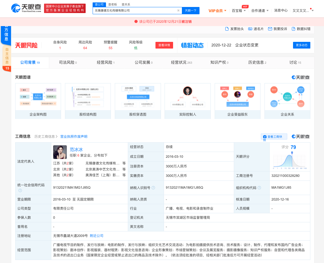The image size is (324, 263).
Task: Open 消息中心 message center
Action: coord(281,10)
